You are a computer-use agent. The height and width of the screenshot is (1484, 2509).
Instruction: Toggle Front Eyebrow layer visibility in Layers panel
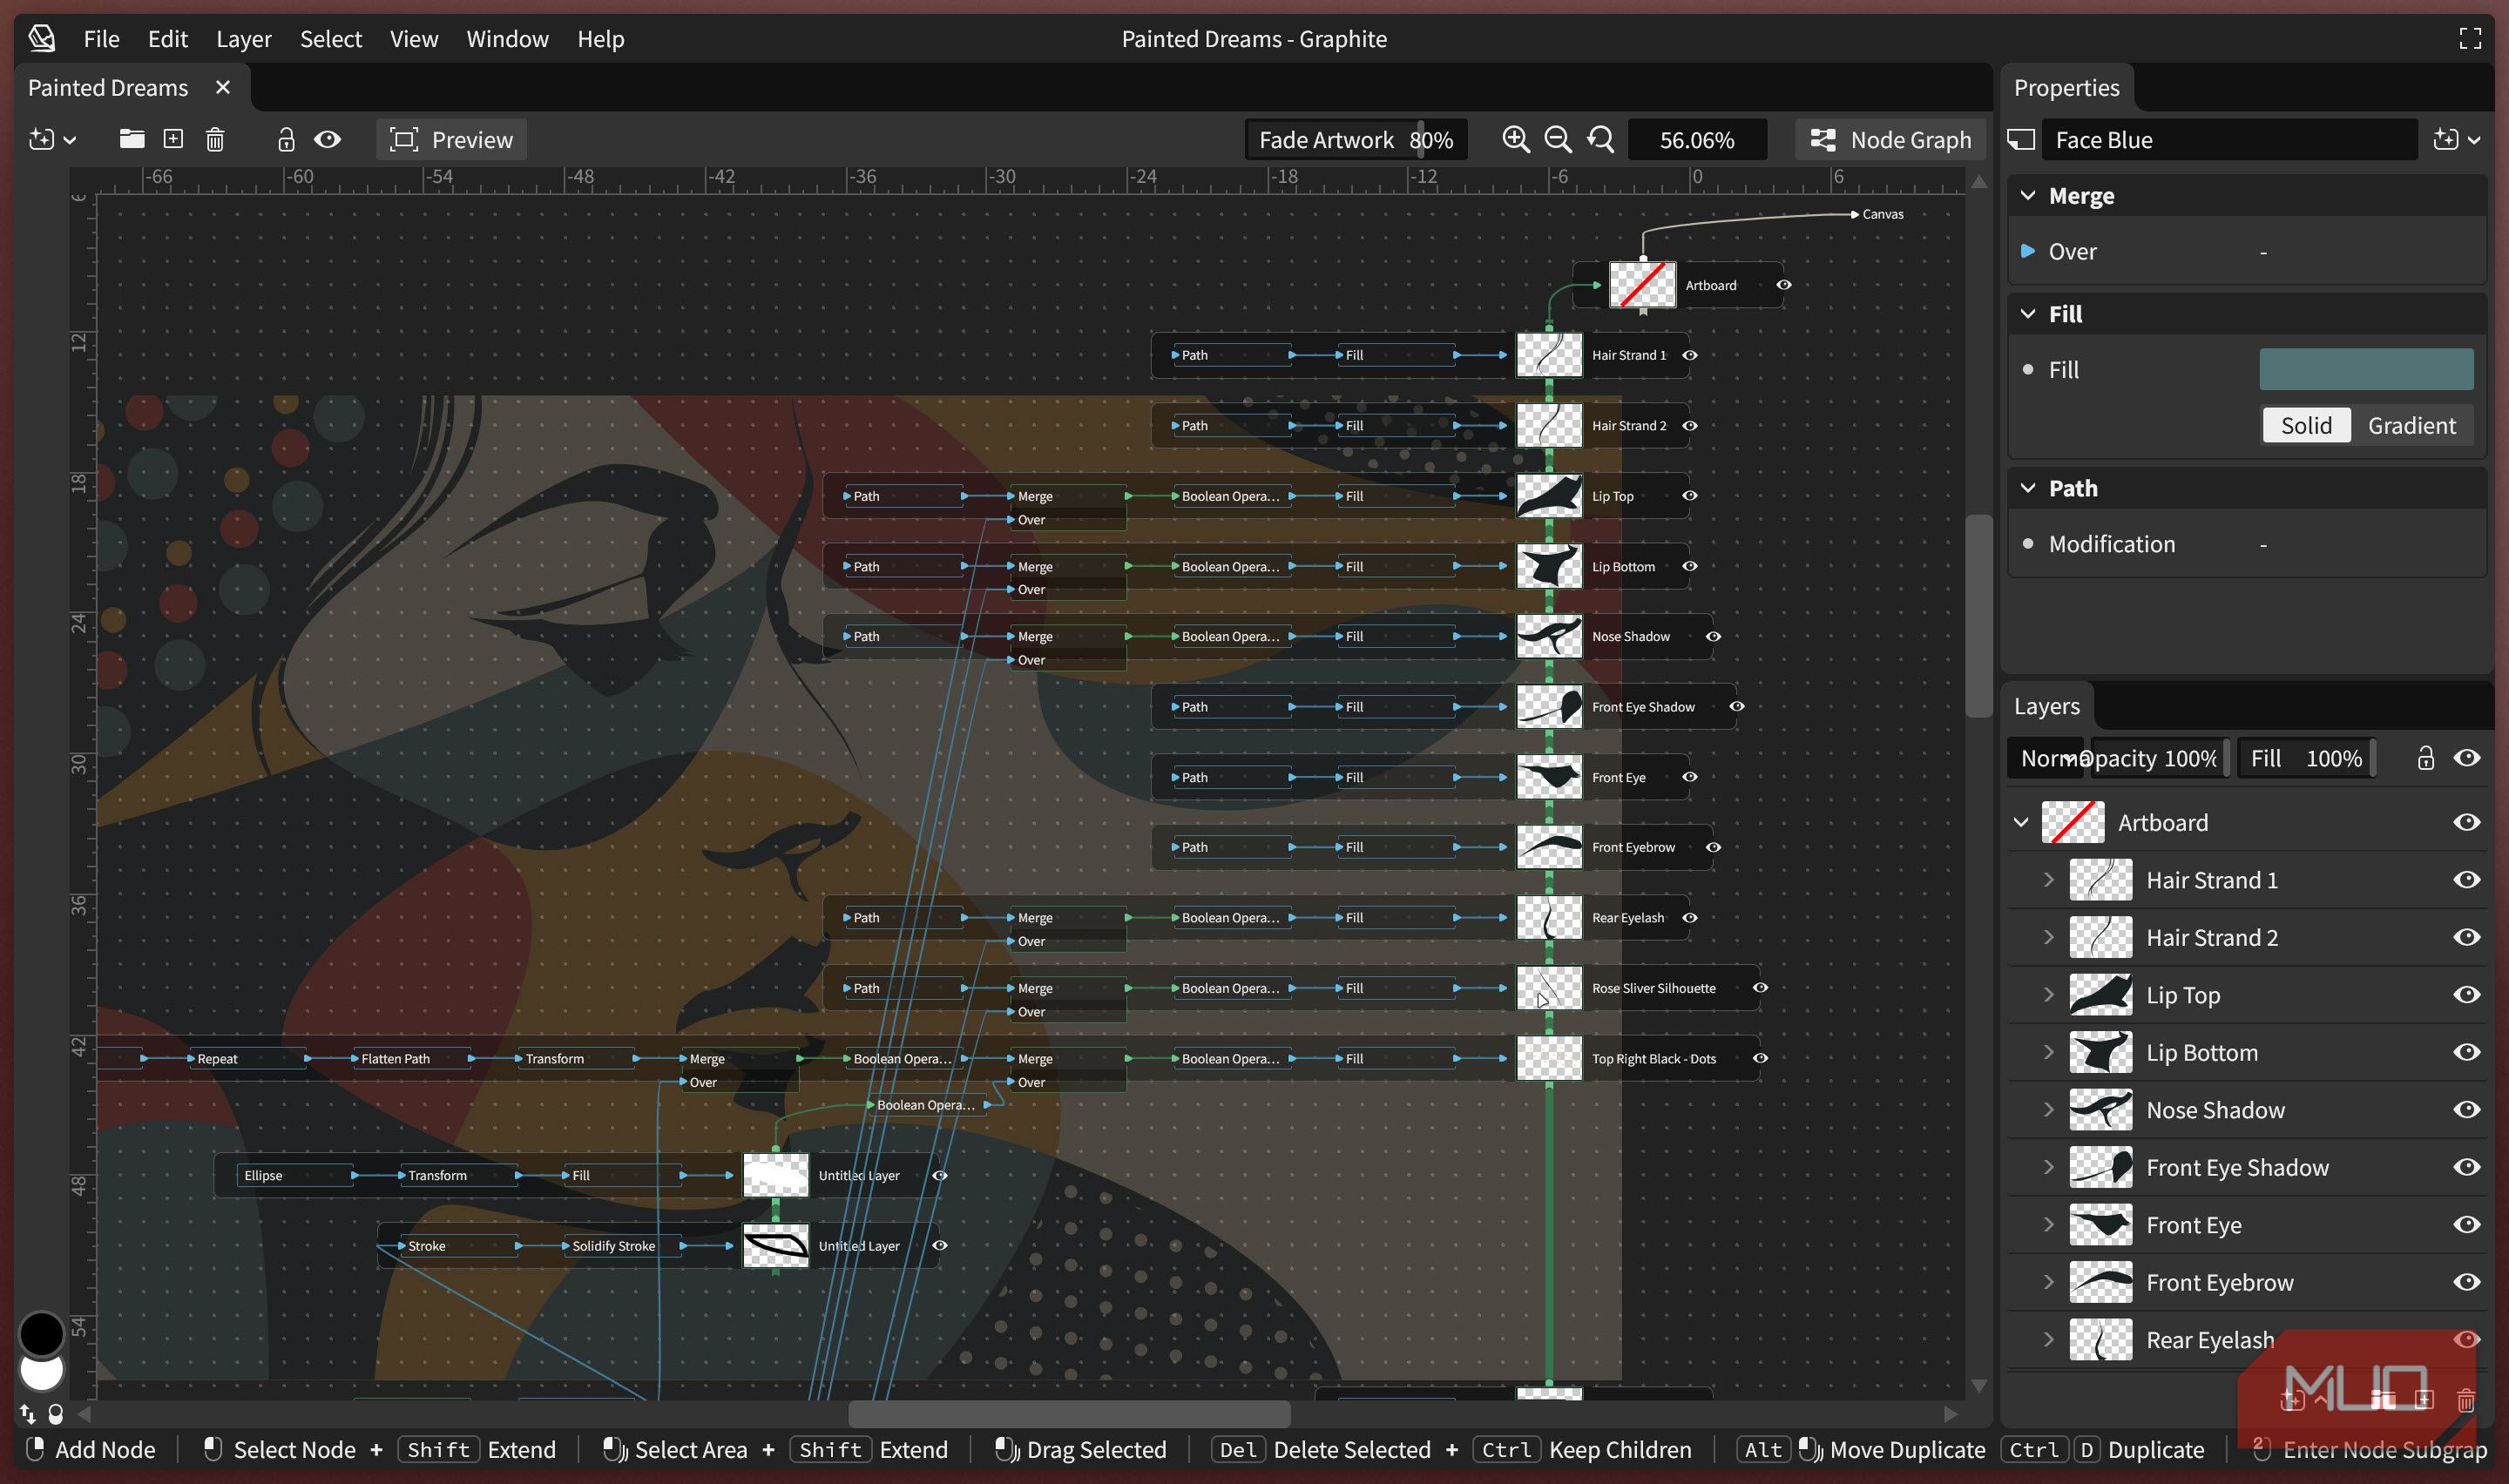pyautogui.click(x=2466, y=1282)
